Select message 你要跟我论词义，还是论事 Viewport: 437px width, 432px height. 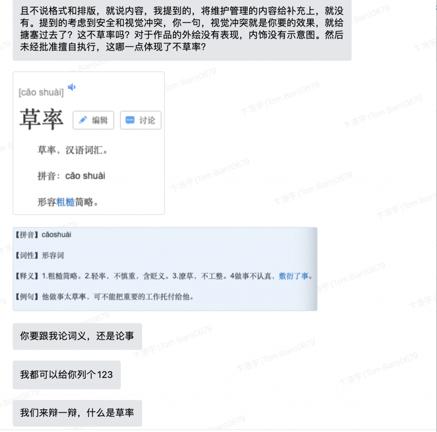77,336
